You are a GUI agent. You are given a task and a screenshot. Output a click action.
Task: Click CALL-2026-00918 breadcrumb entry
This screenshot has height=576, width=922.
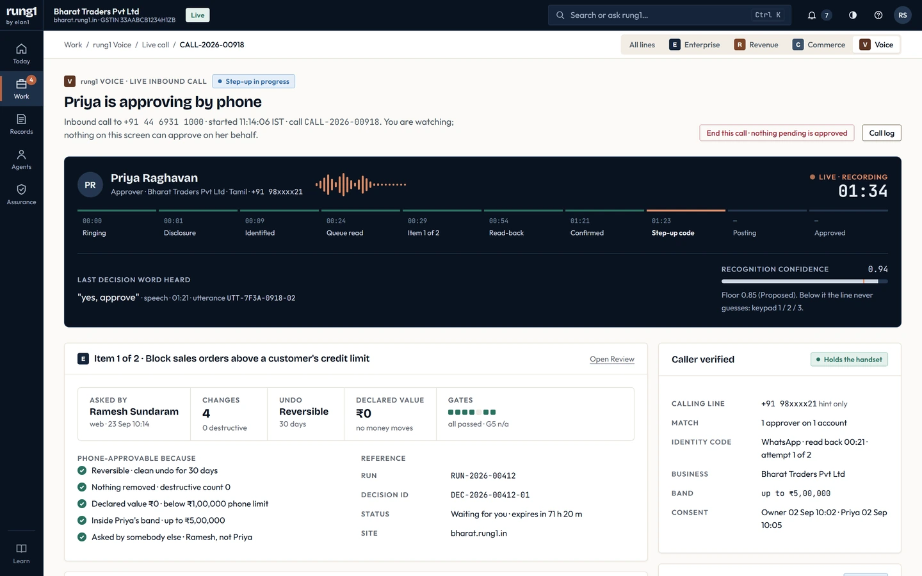tap(212, 45)
